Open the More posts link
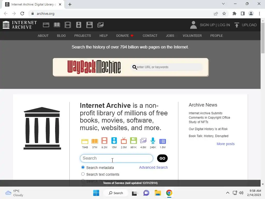This screenshot has width=265, height=199. (x=225, y=144)
